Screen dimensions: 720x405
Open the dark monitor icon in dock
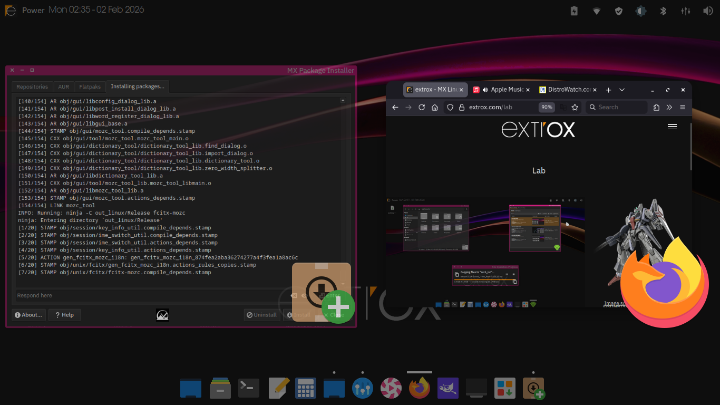point(476,388)
